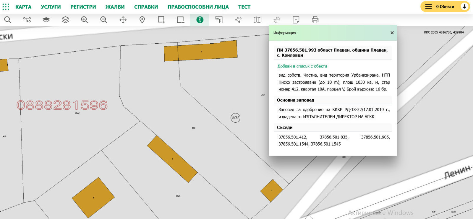The width and height of the screenshot is (473, 219).
Task: Close the Информация popup
Action: pyautogui.click(x=392, y=33)
